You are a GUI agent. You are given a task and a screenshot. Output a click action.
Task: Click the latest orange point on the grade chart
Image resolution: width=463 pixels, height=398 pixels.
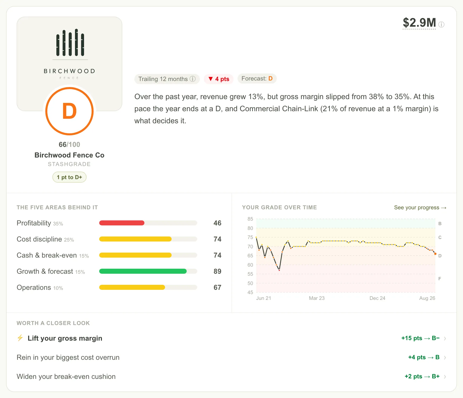[435, 254]
